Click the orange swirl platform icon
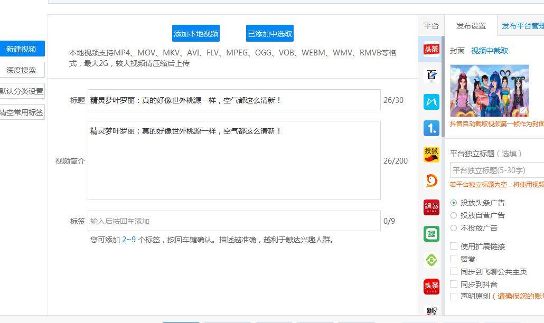 point(431,181)
